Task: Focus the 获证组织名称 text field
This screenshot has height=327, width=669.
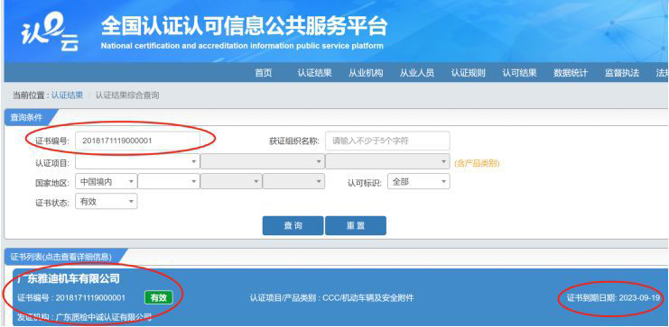Action: click(387, 141)
